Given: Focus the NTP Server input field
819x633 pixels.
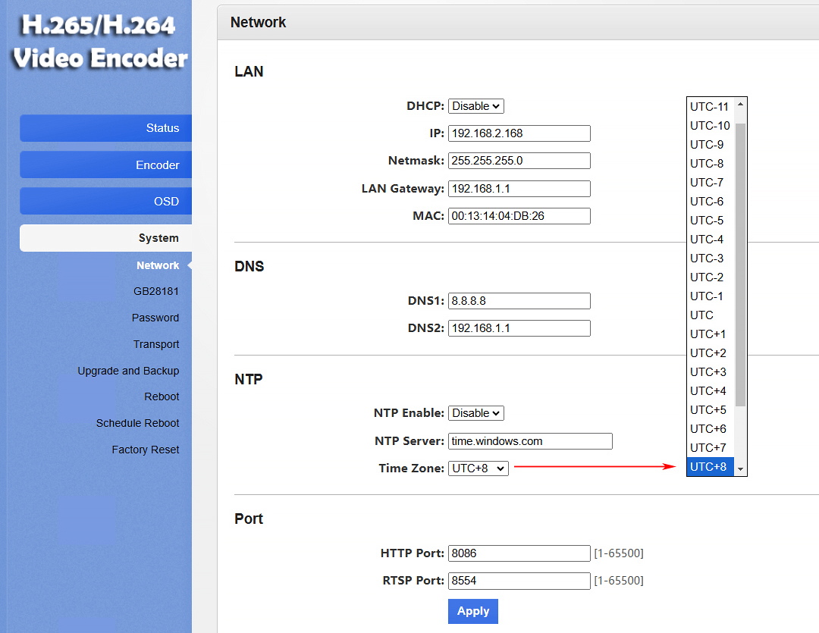Looking at the screenshot, I should (529, 441).
